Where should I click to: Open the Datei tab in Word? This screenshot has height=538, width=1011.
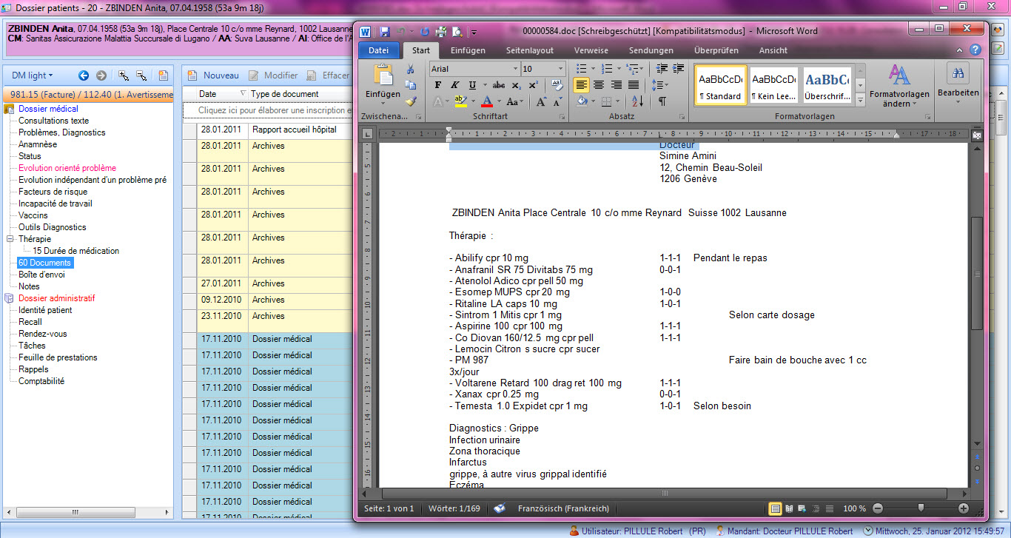(x=378, y=50)
